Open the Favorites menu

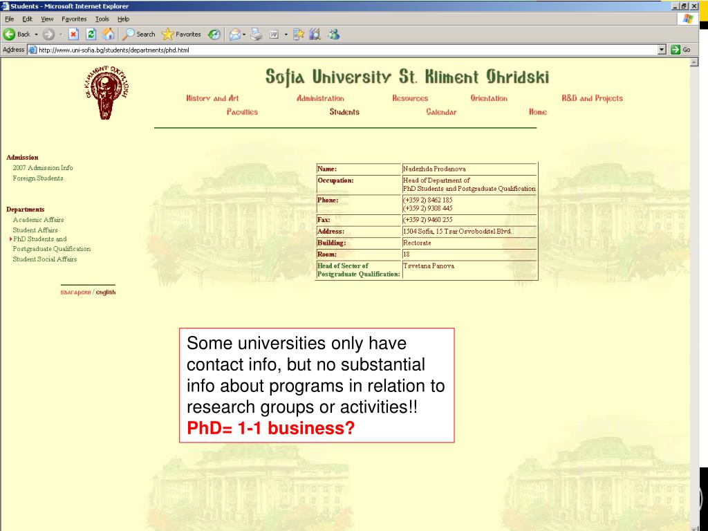click(x=74, y=19)
